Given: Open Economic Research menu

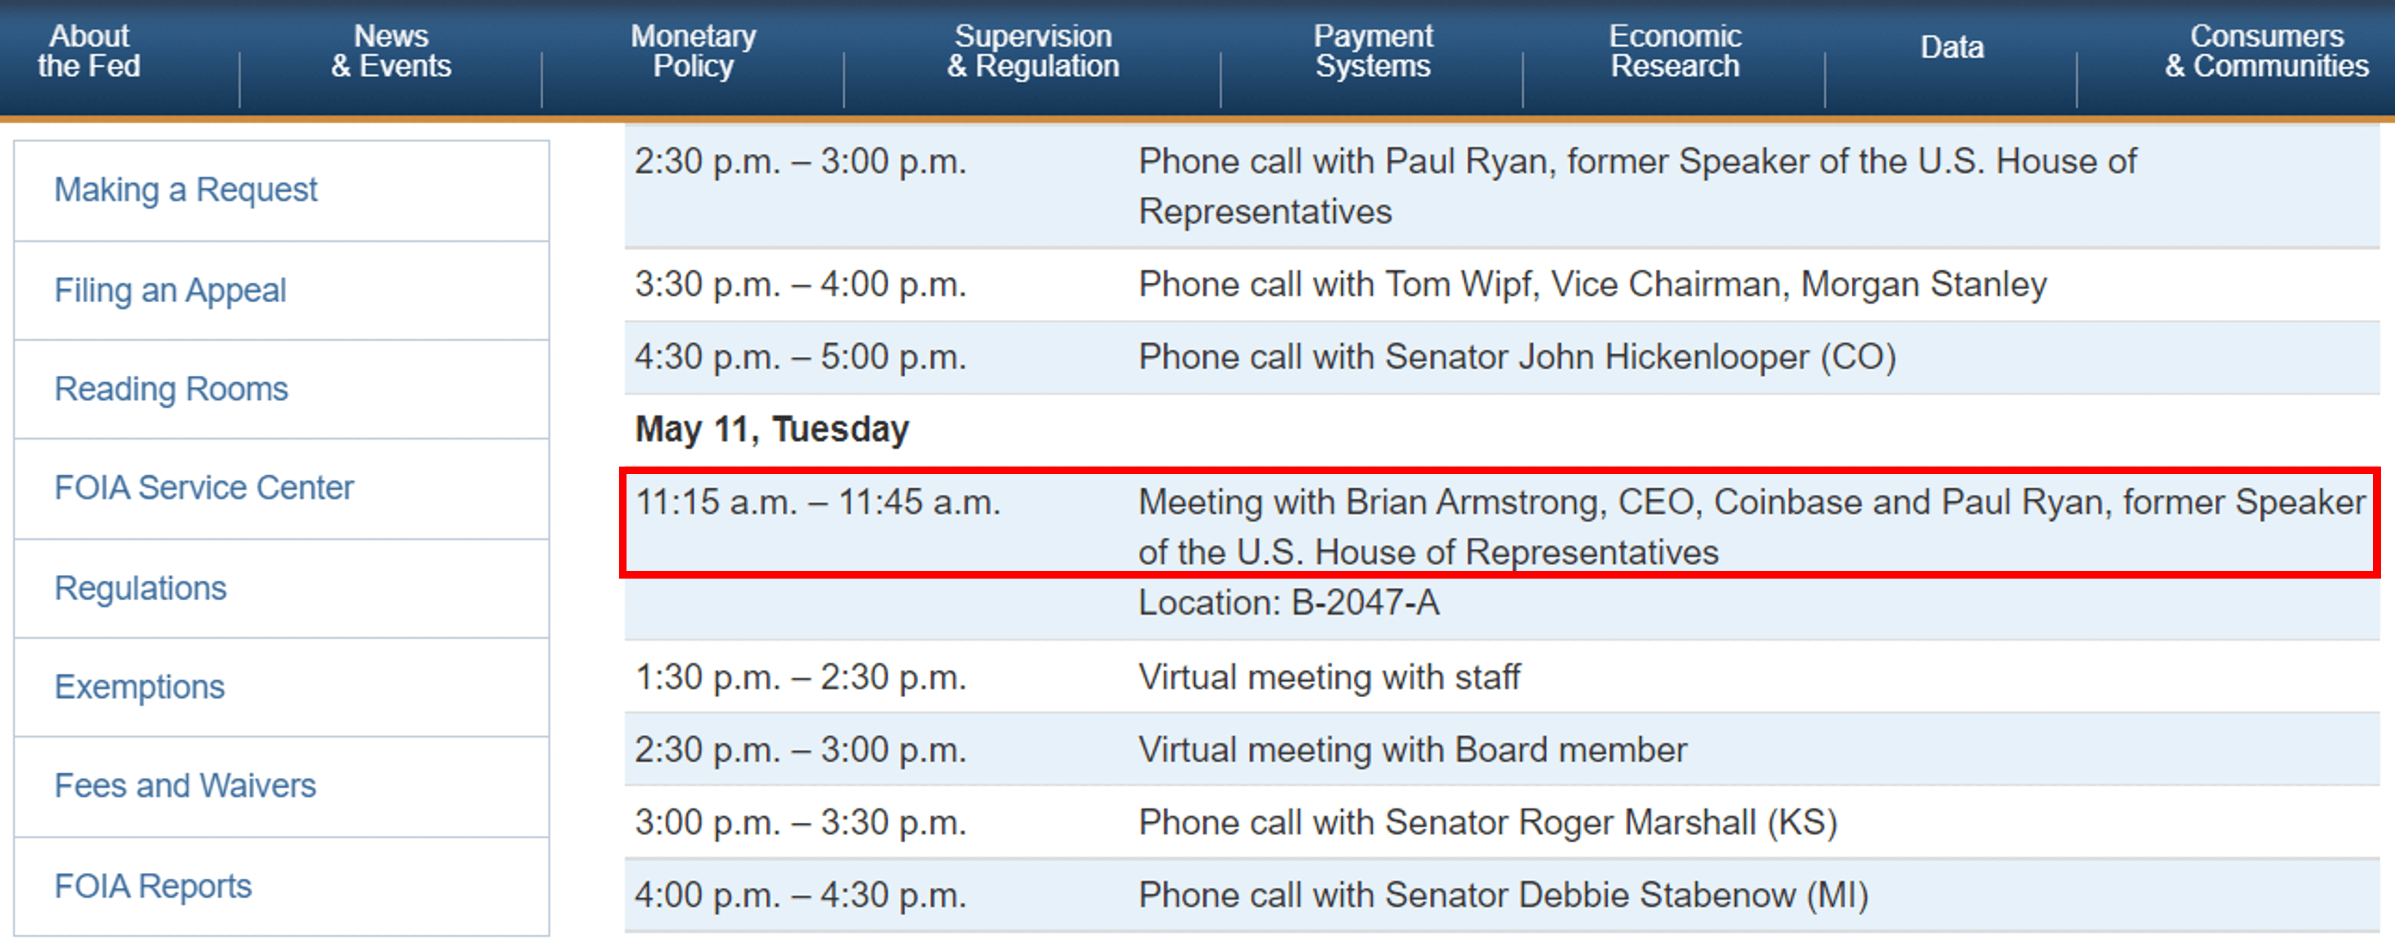Looking at the screenshot, I should 1674,51.
